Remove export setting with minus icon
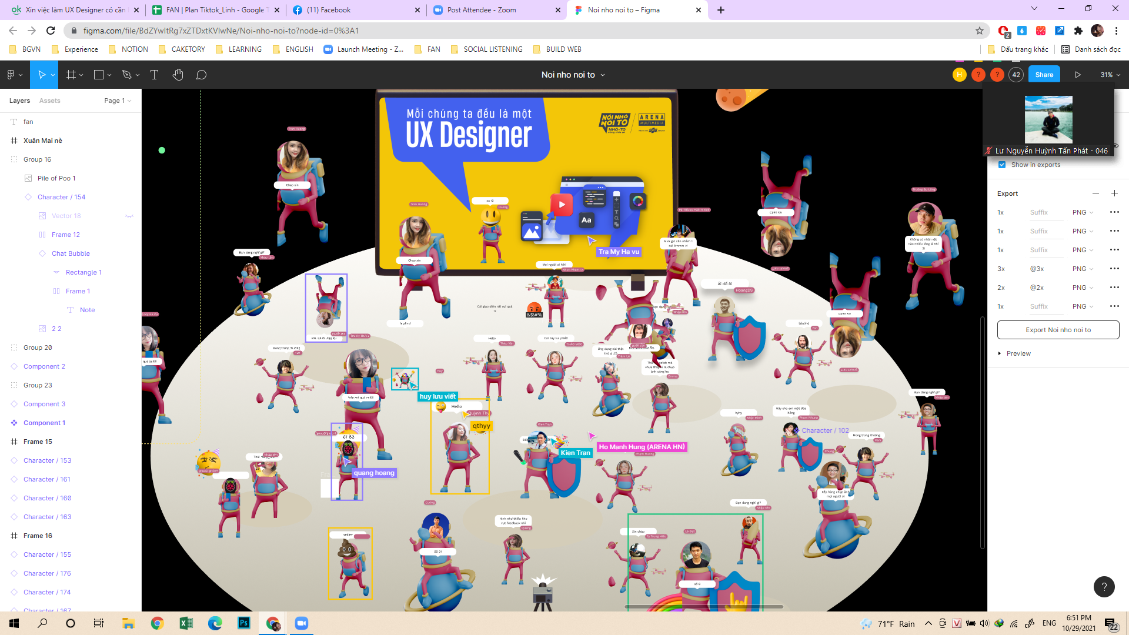The image size is (1129, 635). tap(1095, 193)
